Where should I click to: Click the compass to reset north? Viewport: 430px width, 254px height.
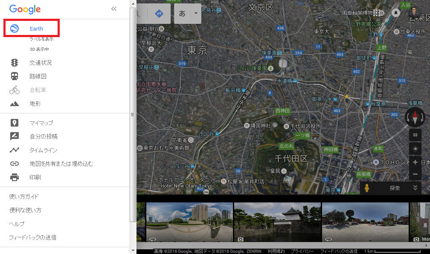(415, 117)
